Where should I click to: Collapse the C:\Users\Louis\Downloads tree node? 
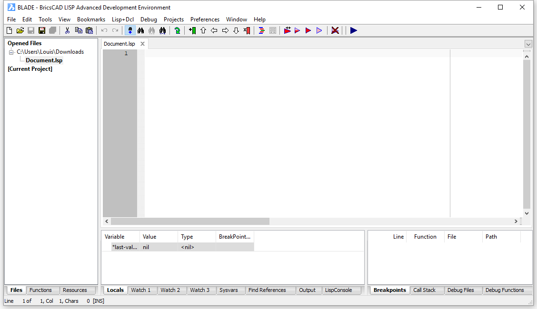coord(11,52)
